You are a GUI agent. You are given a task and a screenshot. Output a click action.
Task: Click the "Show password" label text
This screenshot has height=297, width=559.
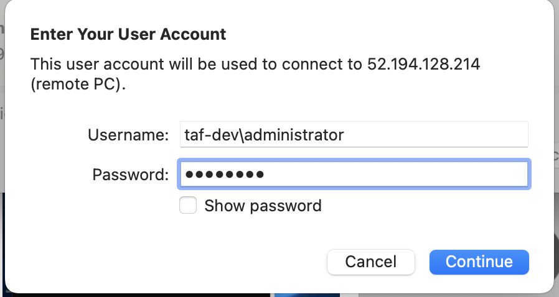coord(263,206)
